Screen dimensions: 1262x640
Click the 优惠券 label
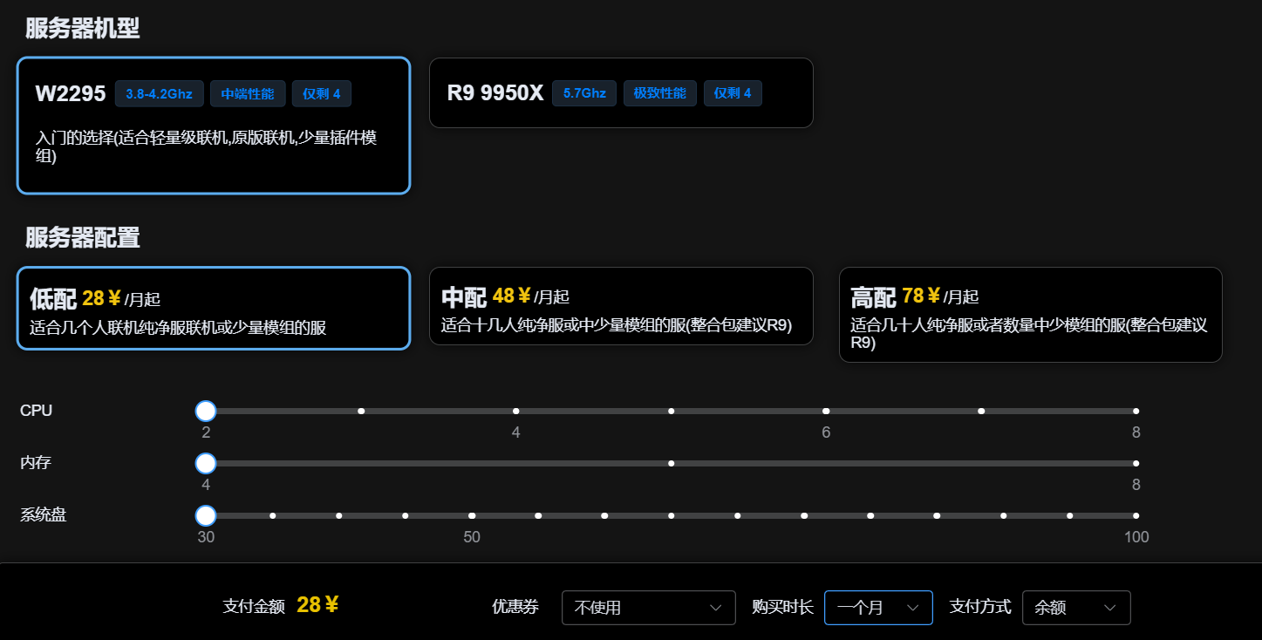515,607
